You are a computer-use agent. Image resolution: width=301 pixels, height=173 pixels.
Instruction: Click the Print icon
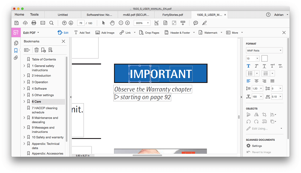click(34, 23)
